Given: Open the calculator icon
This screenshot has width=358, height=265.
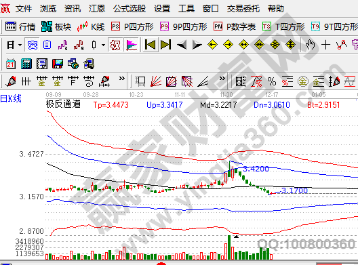Looking at the screenshot, I should [x=26, y=64].
